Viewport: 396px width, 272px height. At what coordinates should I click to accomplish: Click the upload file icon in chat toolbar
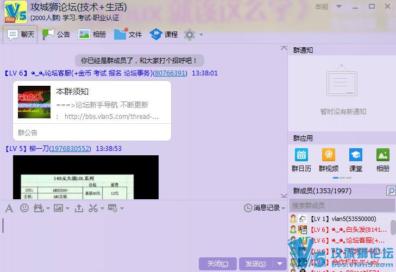pos(79,208)
